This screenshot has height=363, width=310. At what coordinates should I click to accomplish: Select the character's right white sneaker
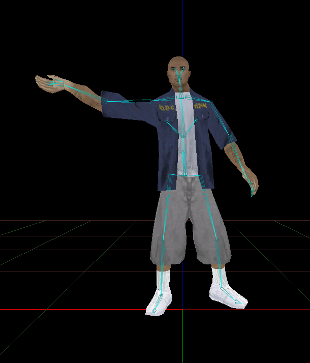coord(159,302)
